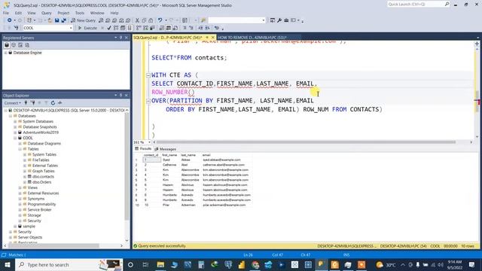Collapse the OVER(PARTITION BY code block
Screen dimensions: 482x271
click(x=148, y=101)
